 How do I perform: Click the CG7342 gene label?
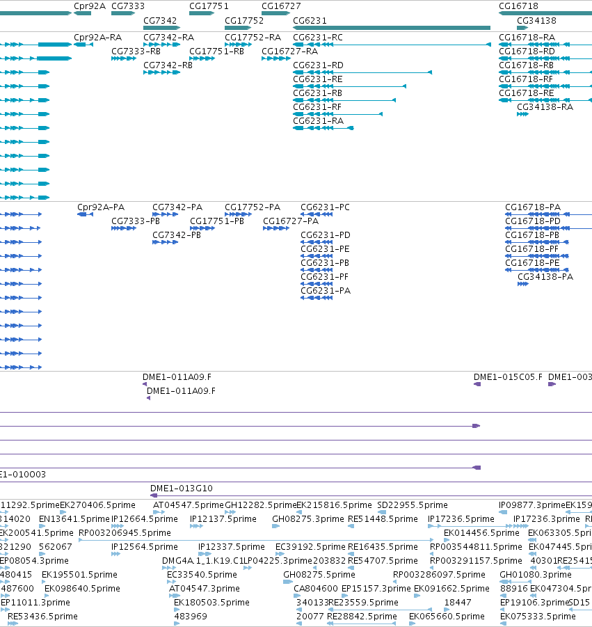(x=159, y=21)
